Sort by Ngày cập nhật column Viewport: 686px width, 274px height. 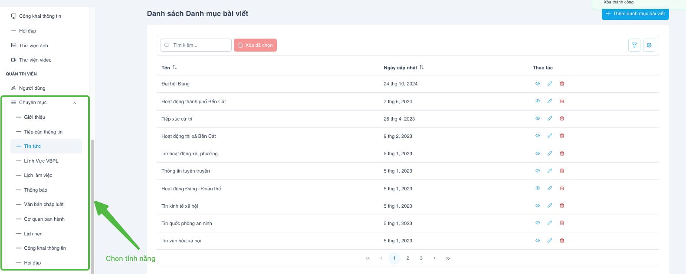[421, 68]
